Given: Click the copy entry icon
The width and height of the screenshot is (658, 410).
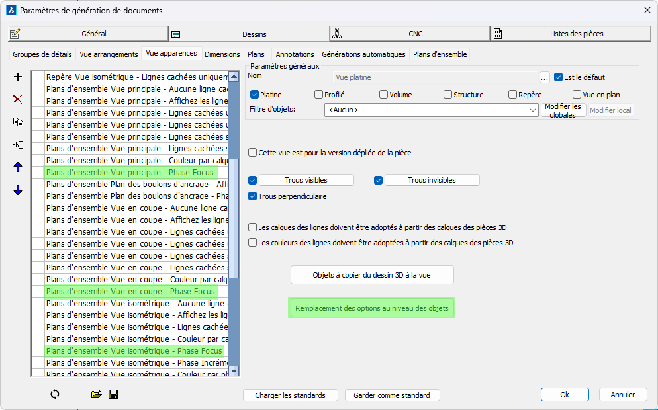Looking at the screenshot, I should coord(18,122).
